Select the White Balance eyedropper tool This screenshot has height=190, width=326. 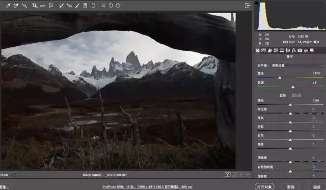coord(8,6)
